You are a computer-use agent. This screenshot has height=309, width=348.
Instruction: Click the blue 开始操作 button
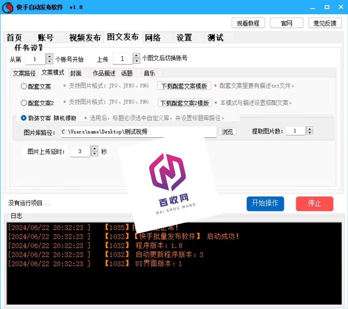tap(265, 203)
